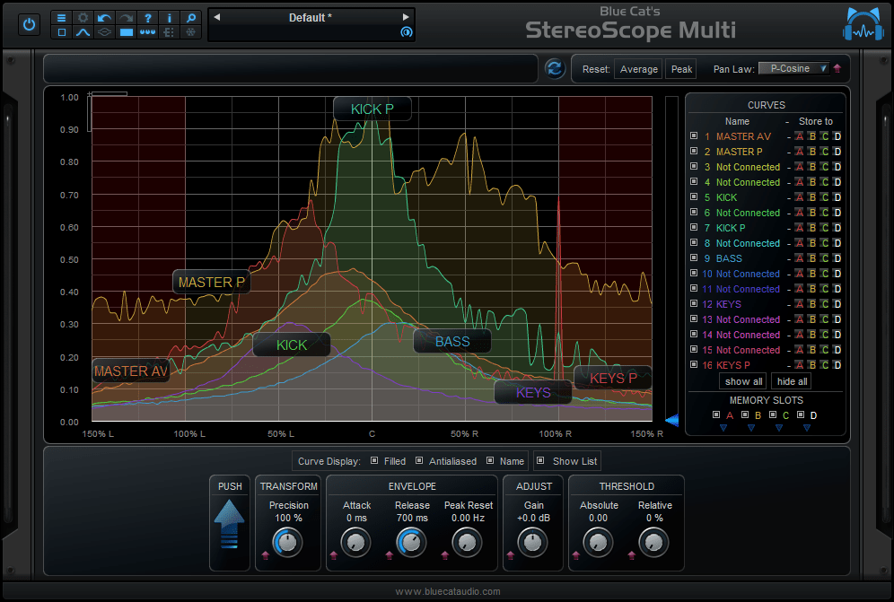Enable the Antialiased curve display option
The image size is (894, 602).
tap(418, 461)
